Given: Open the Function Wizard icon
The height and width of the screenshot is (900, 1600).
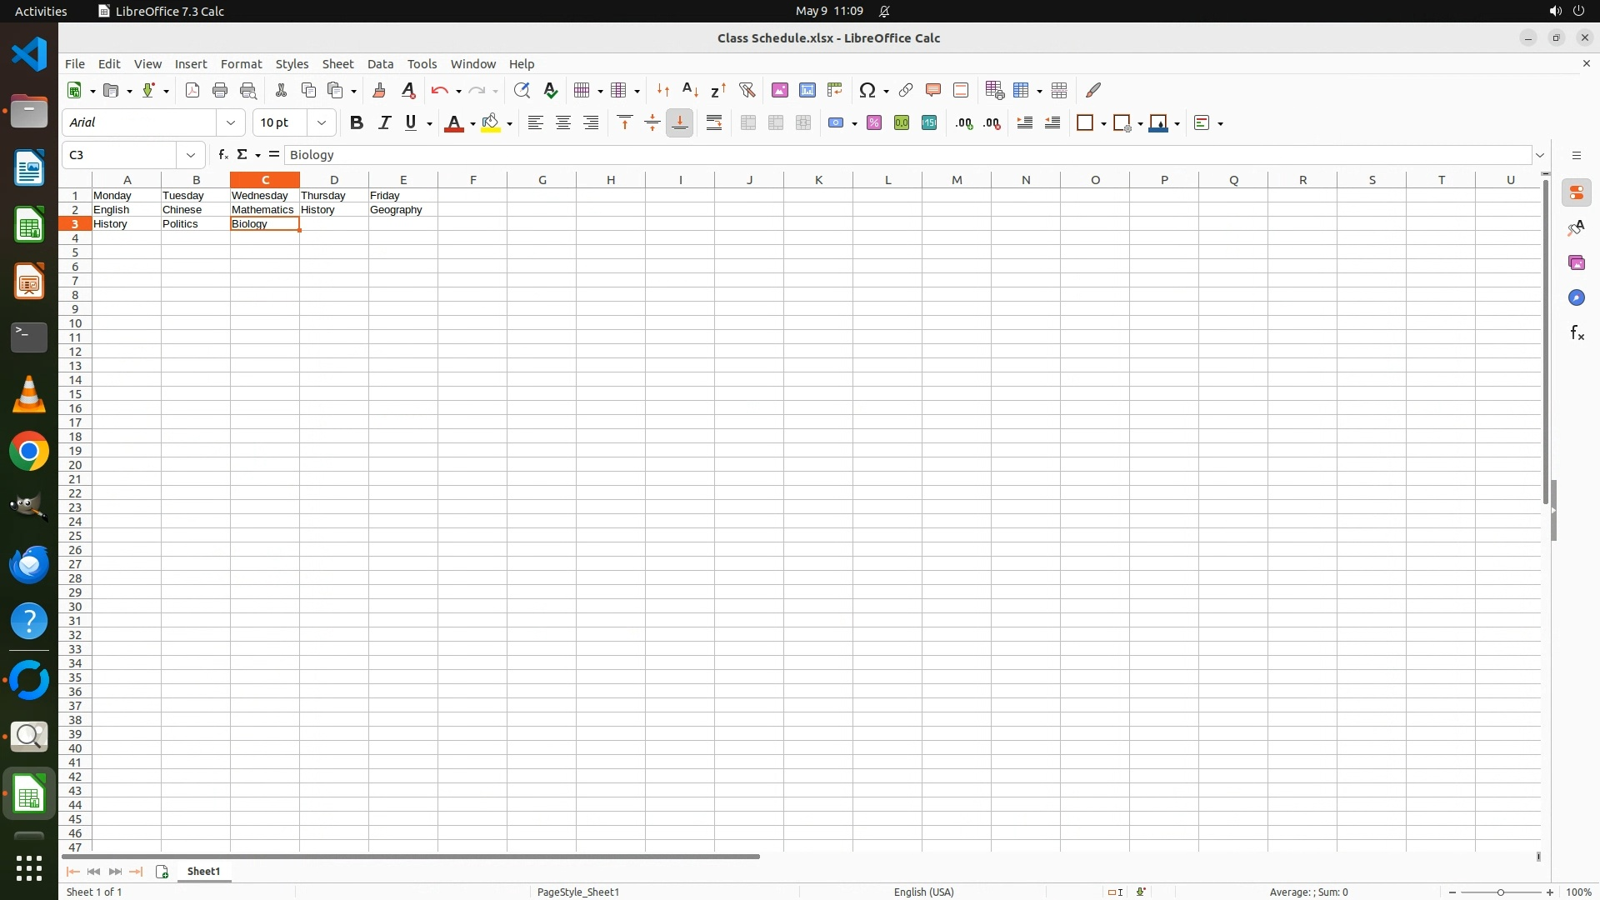Looking at the screenshot, I should click(222, 155).
